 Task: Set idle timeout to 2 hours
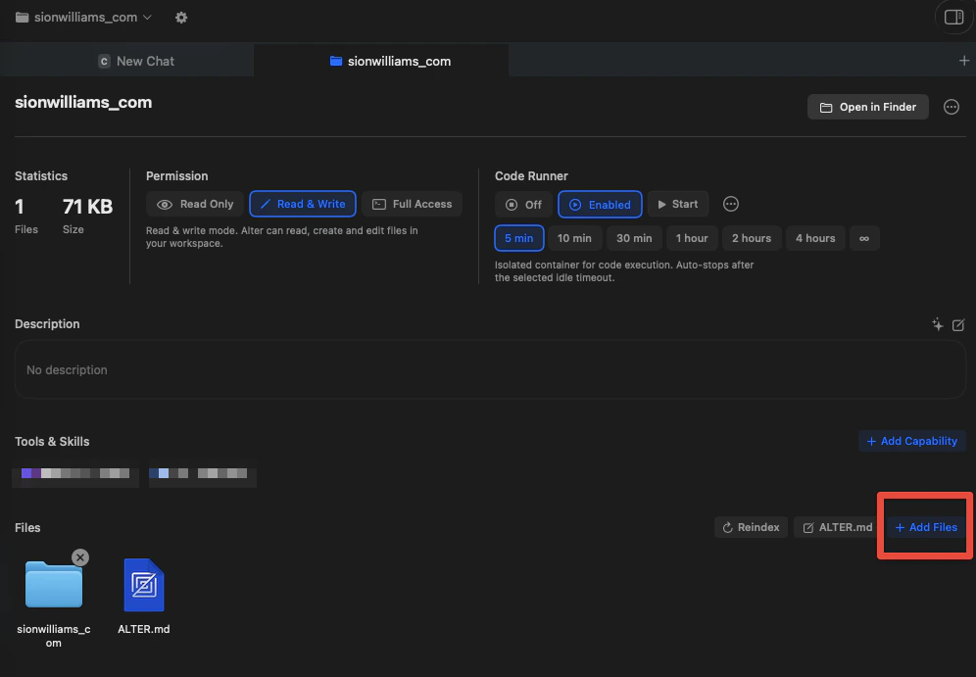click(752, 237)
